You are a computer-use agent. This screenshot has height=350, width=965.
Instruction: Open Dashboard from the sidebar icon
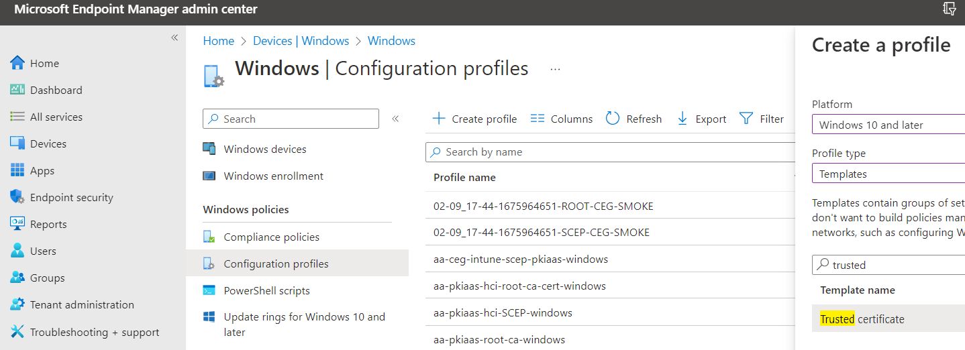coord(17,90)
